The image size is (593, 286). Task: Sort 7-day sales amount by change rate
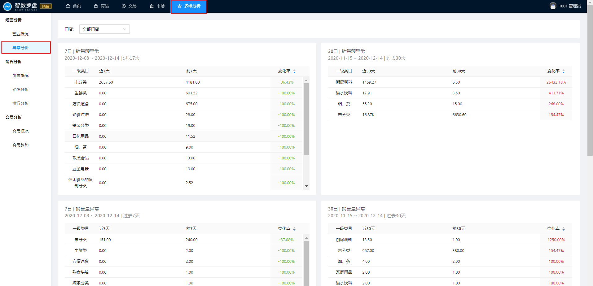tap(294, 71)
